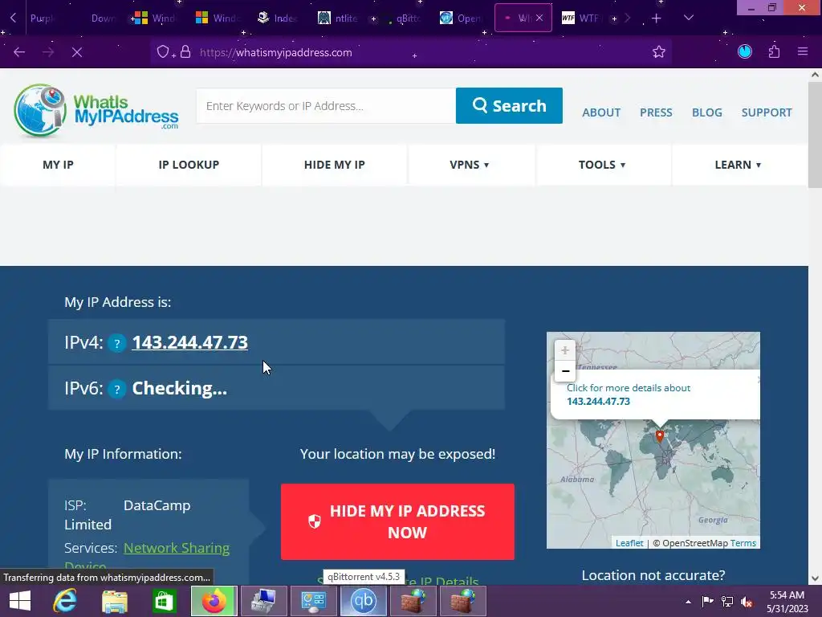Screen dimensions: 822x617
Task: Open the list all tabs chevron
Action: [x=688, y=18]
